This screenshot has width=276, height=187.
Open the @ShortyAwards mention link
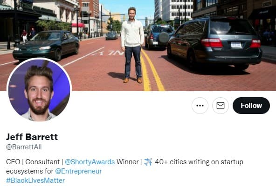[90, 162]
